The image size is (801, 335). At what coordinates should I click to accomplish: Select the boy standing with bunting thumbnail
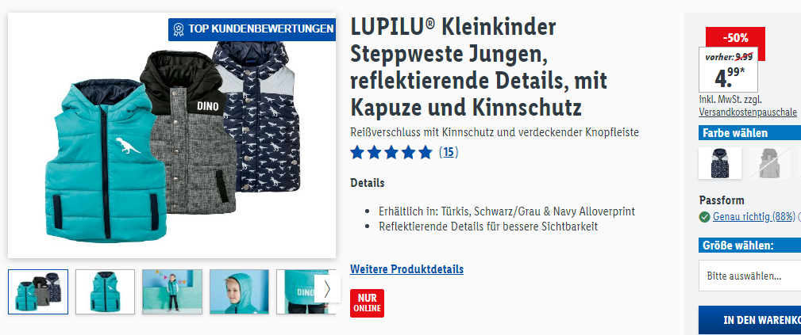[172, 291]
